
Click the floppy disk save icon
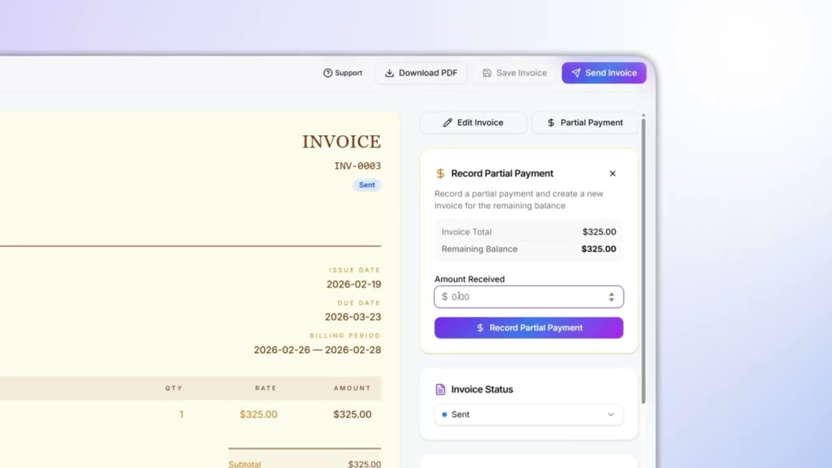click(x=487, y=73)
